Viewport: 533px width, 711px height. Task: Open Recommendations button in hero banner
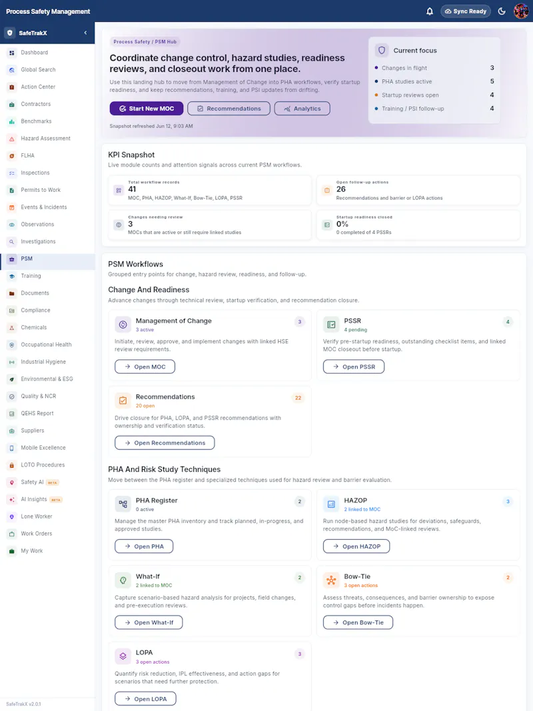click(x=229, y=109)
